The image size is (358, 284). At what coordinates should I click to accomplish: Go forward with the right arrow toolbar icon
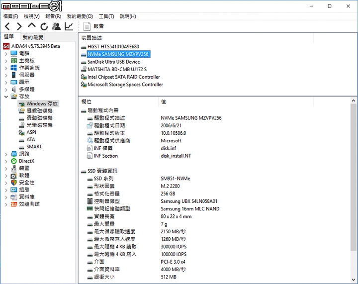pos(19,26)
